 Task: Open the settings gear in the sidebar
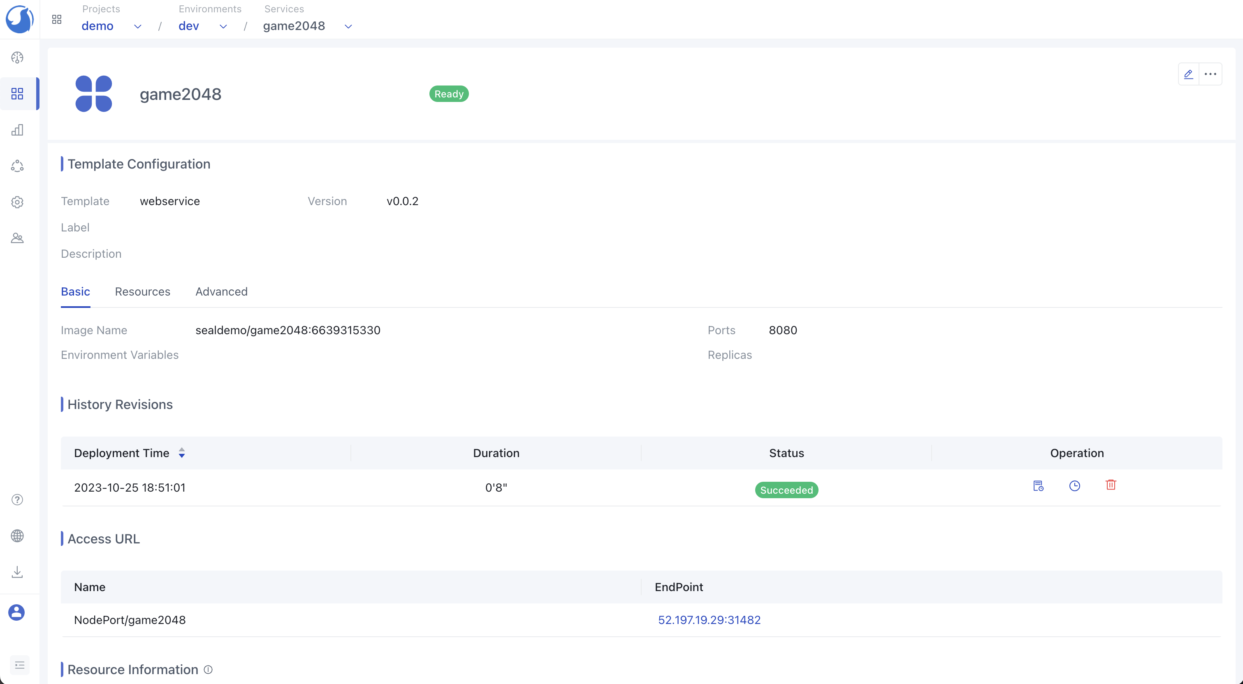[x=17, y=202]
